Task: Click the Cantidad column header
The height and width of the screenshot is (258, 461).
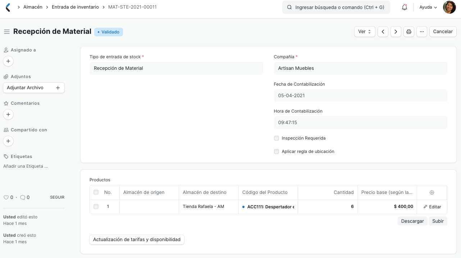Action: [328, 193]
